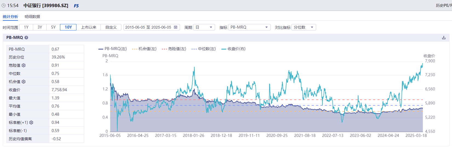Select the 上市以来 time range
The height and width of the screenshot is (147, 452).
point(88,27)
